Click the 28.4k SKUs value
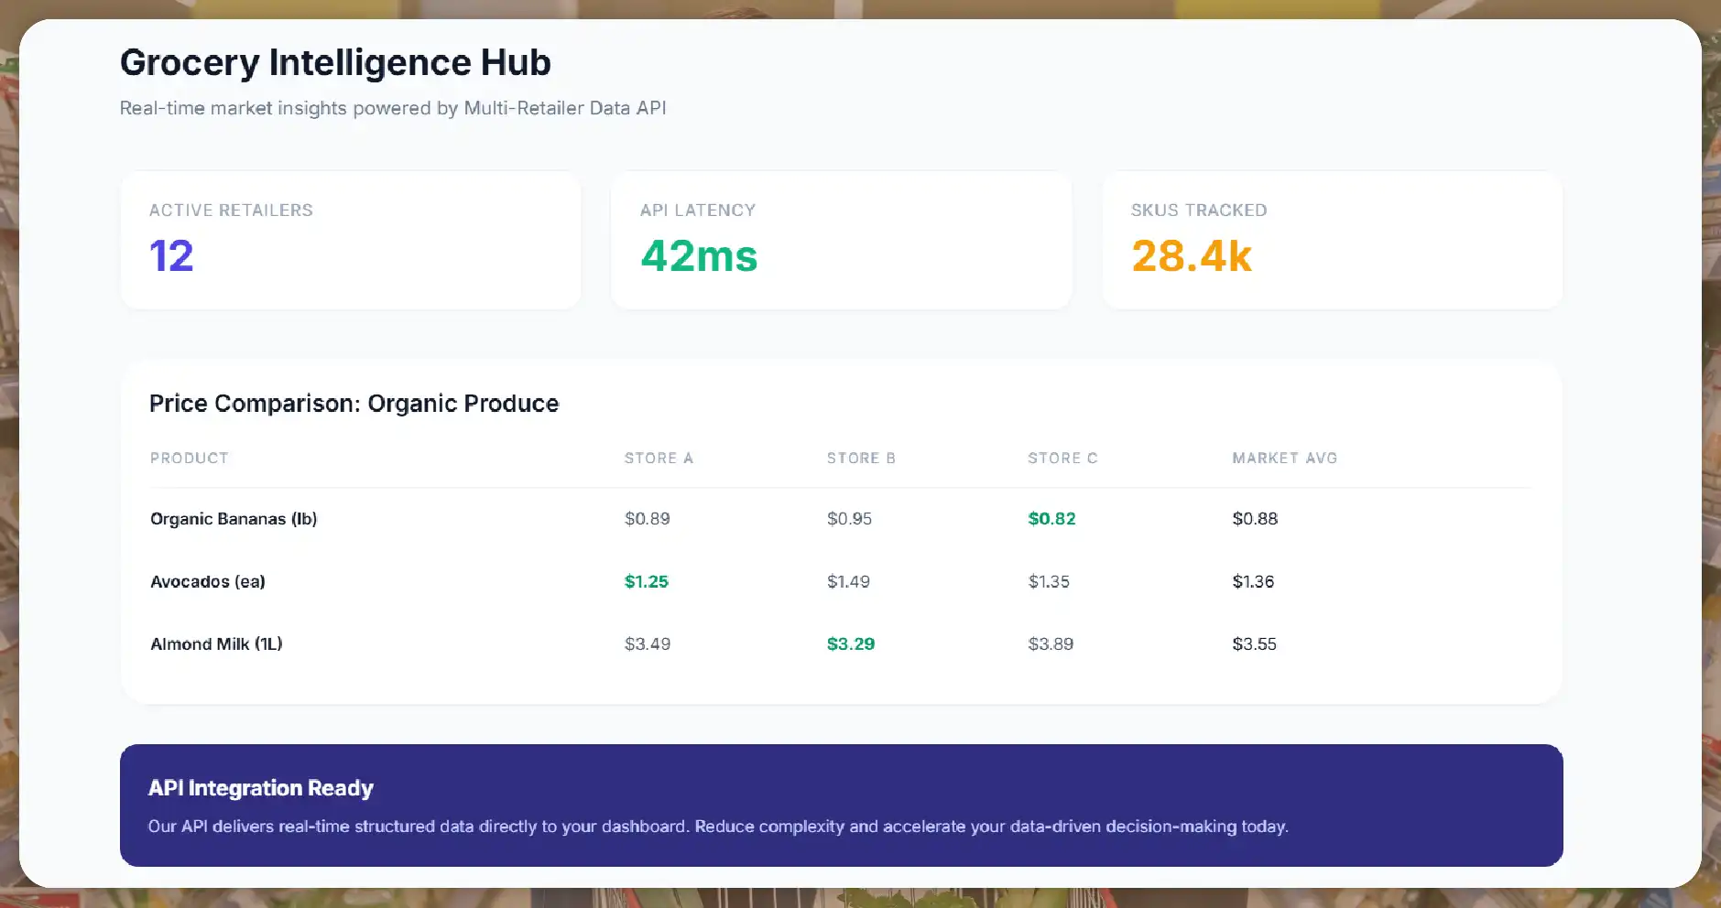This screenshot has height=908, width=1721. point(1192,255)
